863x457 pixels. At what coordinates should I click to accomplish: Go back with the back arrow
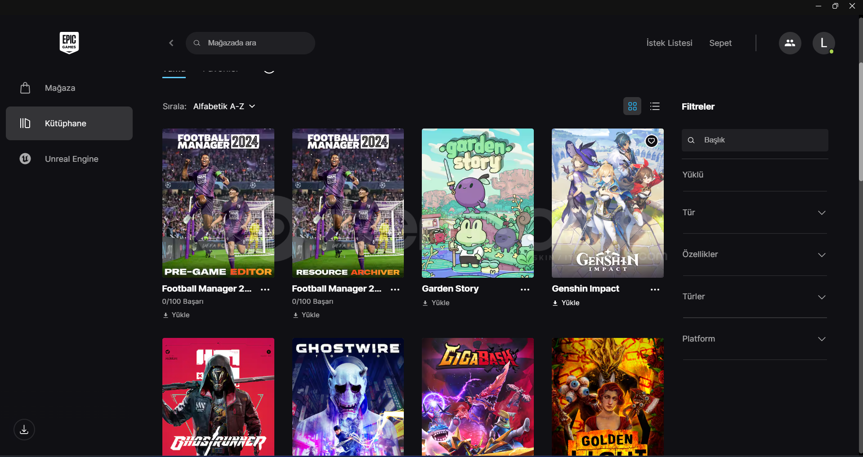171,43
